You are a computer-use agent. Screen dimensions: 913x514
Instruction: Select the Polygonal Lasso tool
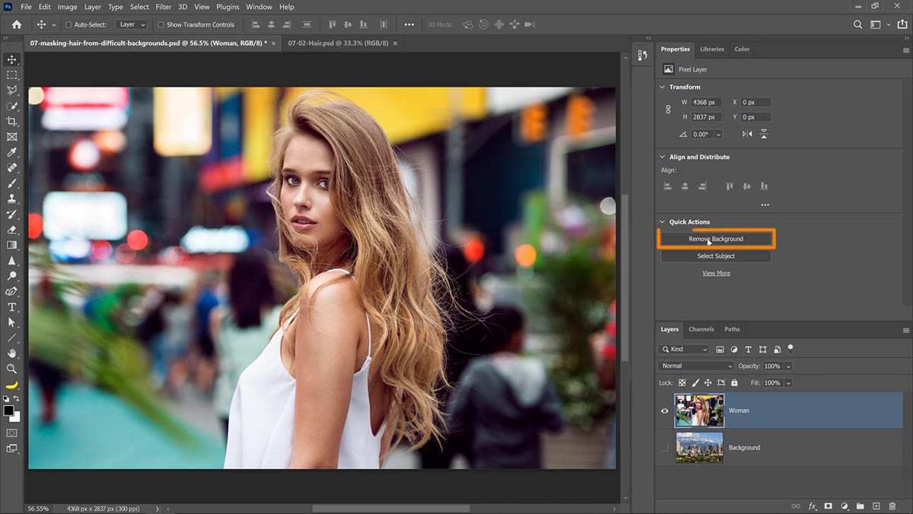click(x=11, y=90)
